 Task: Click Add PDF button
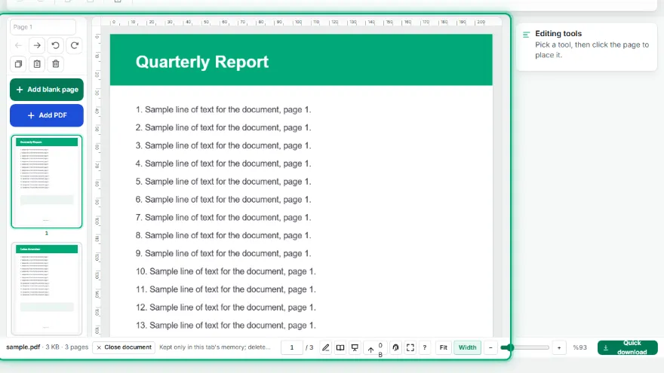coord(47,115)
